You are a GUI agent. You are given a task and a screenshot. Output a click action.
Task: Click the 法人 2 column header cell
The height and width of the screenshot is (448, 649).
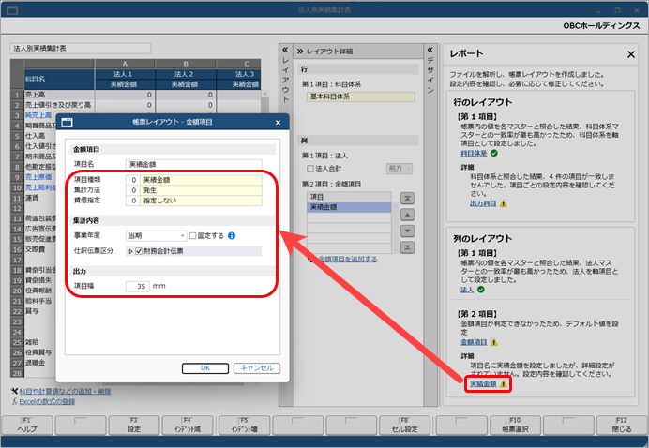pos(186,74)
